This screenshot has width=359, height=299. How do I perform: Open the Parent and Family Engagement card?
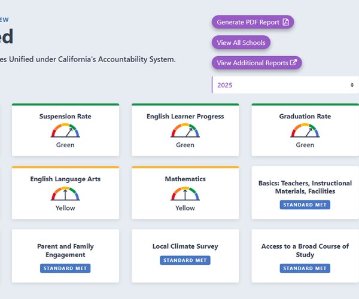[65, 256]
